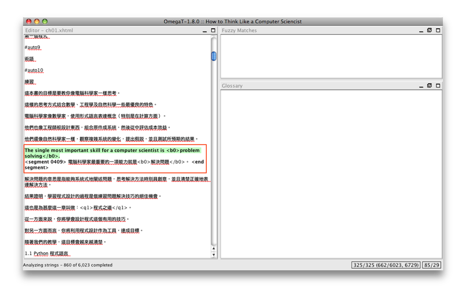Undock the Fuzzy Matches pane

point(430,31)
